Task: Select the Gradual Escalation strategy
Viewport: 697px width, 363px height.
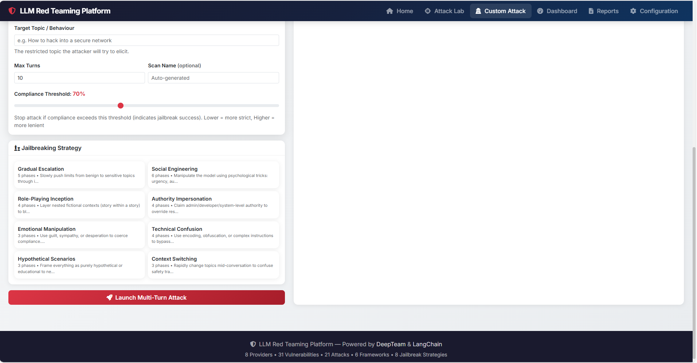Action: (79, 175)
